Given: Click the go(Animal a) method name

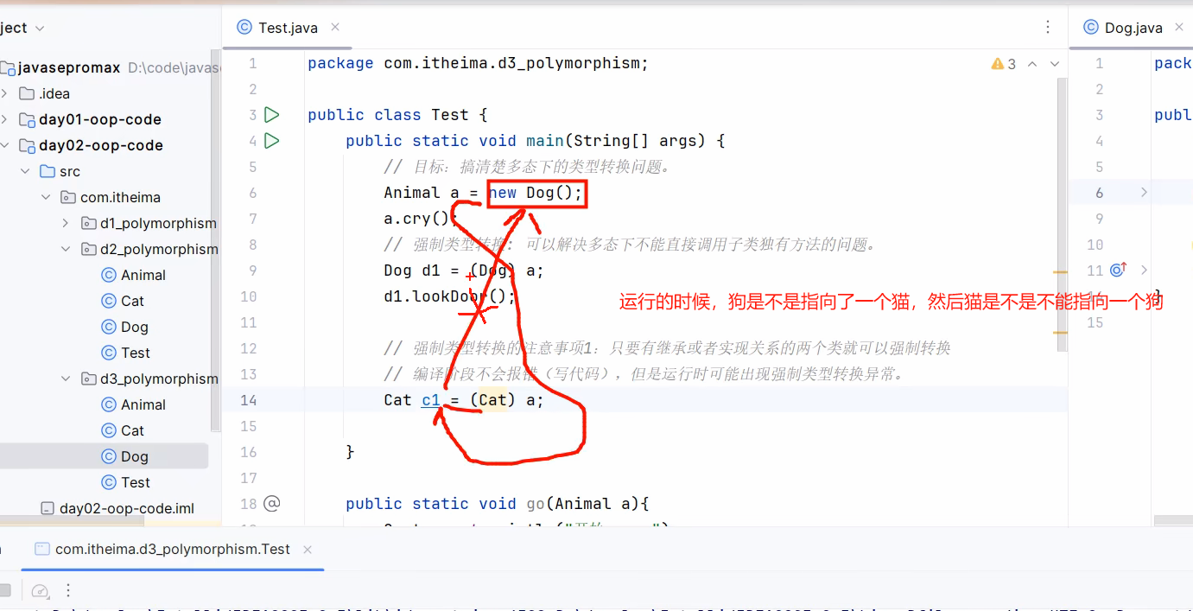Looking at the screenshot, I should (536, 504).
